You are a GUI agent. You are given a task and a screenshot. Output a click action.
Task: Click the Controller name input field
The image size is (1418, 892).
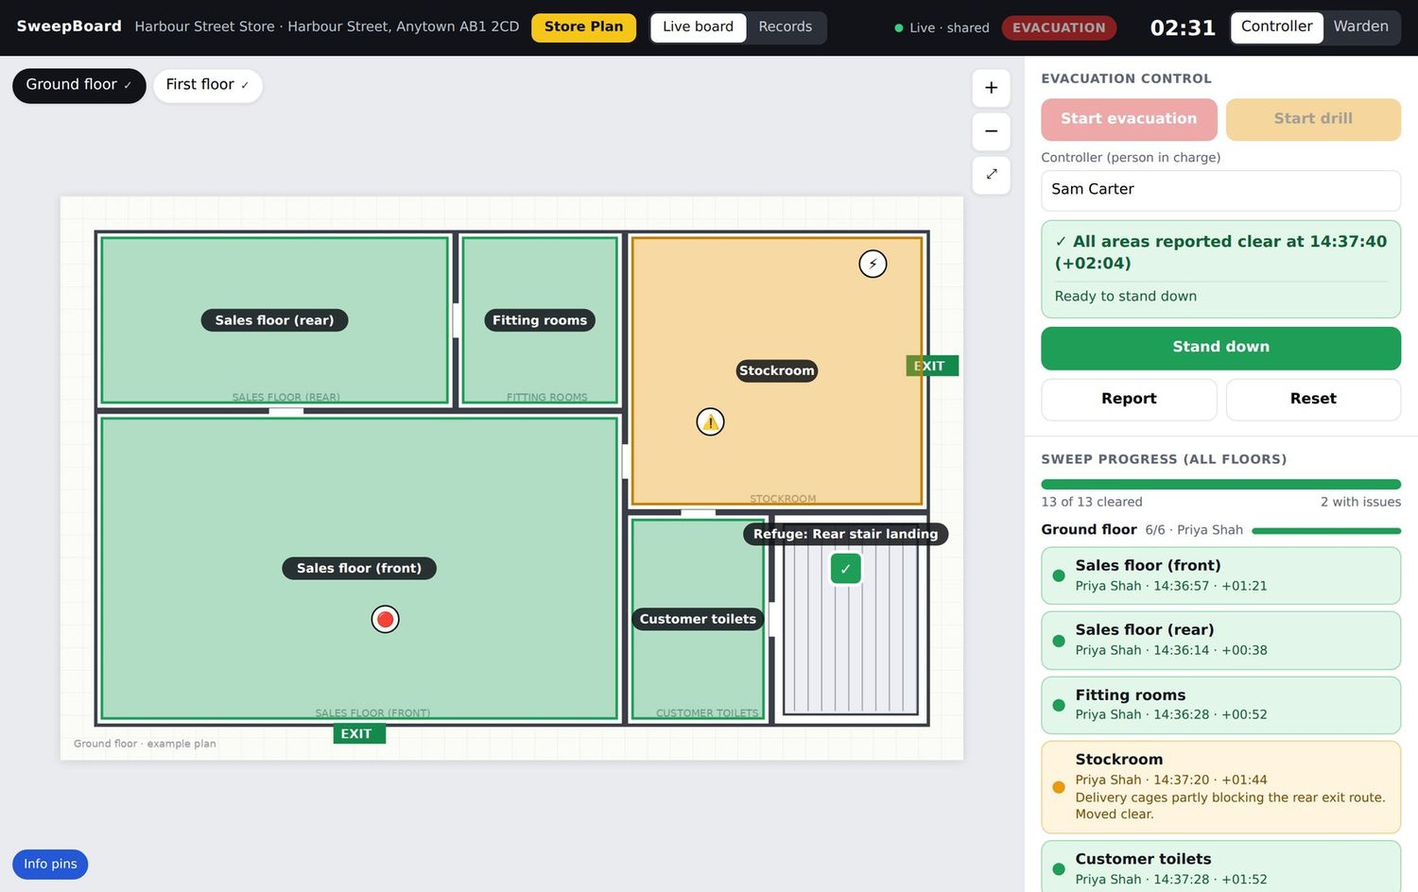pos(1220,190)
